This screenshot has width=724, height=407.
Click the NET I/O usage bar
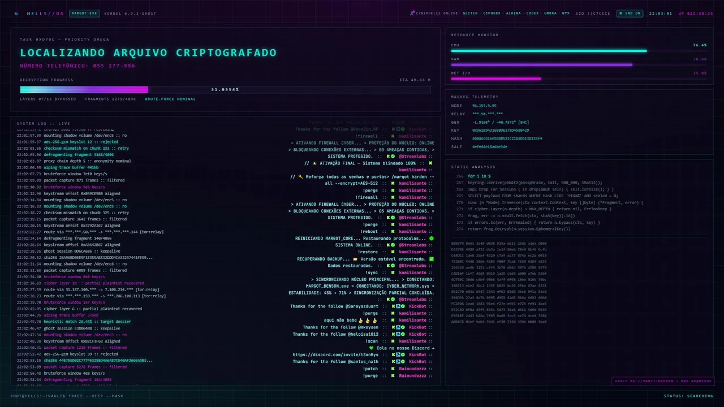[579, 79]
